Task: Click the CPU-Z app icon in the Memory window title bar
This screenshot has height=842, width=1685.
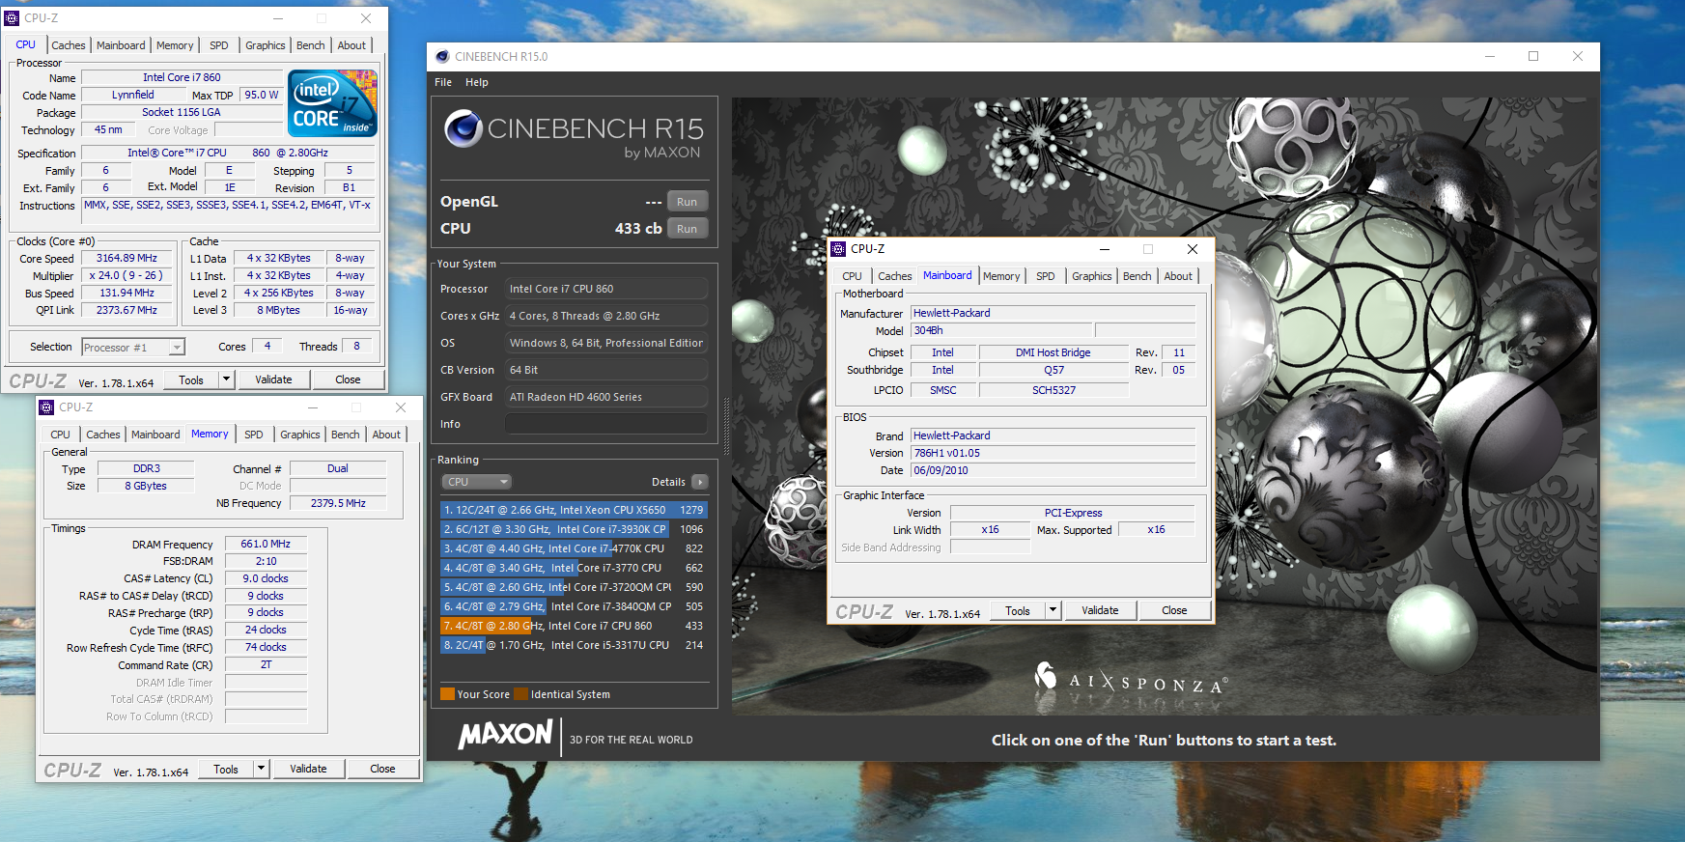Action: tap(46, 407)
